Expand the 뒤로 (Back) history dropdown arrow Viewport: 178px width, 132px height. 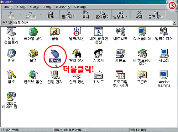click(21, 15)
